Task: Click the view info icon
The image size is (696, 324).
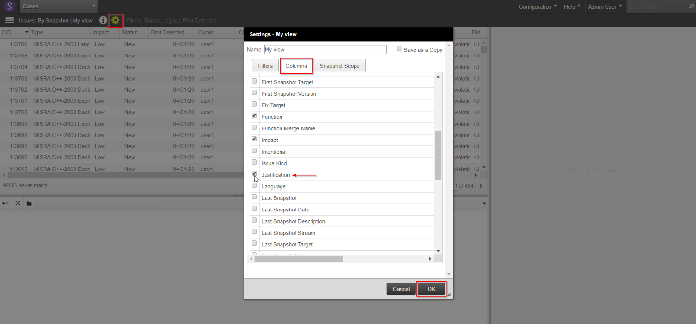Action: click(103, 20)
